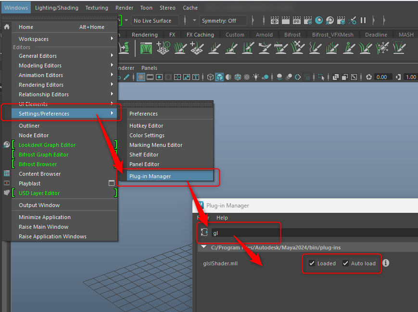Select the glslShader.mll plug-in name

click(x=220, y=263)
